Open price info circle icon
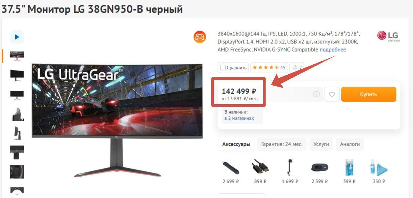This screenshot has height=198, width=413. 316,94
